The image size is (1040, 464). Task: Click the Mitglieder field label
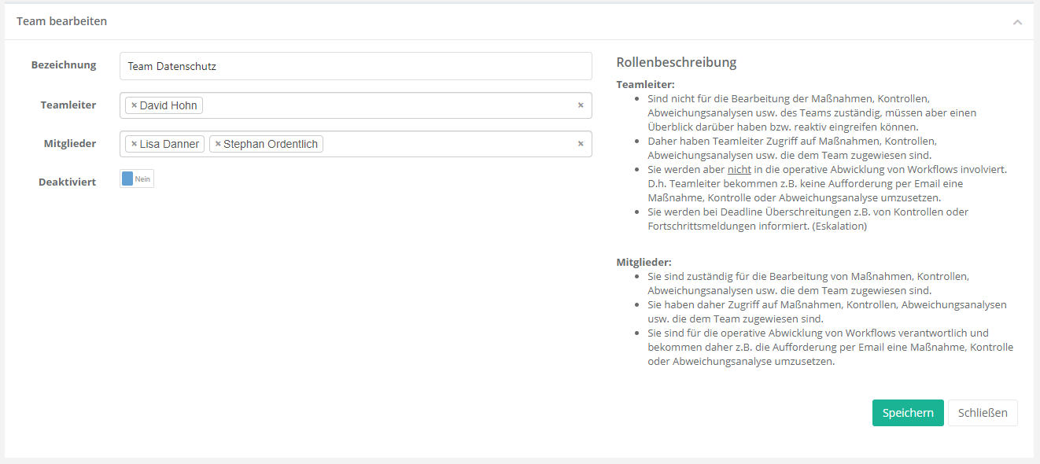click(x=70, y=143)
